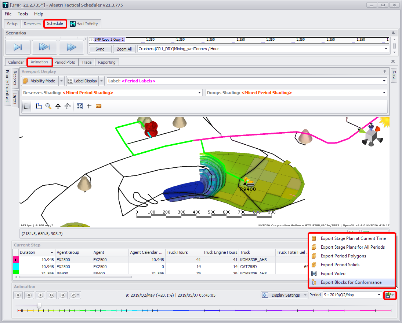Expand the Reserves Shading dropdown
Viewport: 402px width, 323px height.
(x=200, y=93)
